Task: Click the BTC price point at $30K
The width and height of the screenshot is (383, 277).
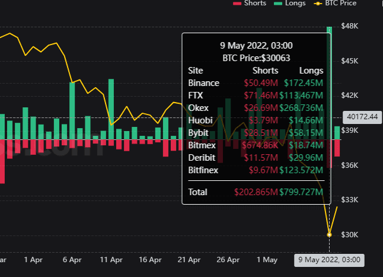Action: point(329,234)
